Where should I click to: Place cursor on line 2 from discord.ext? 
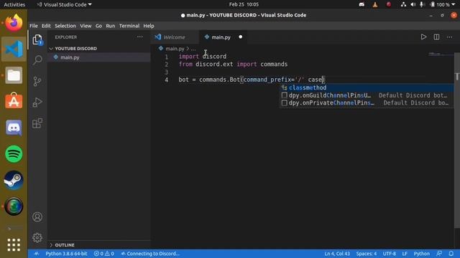click(x=233, y=64)
